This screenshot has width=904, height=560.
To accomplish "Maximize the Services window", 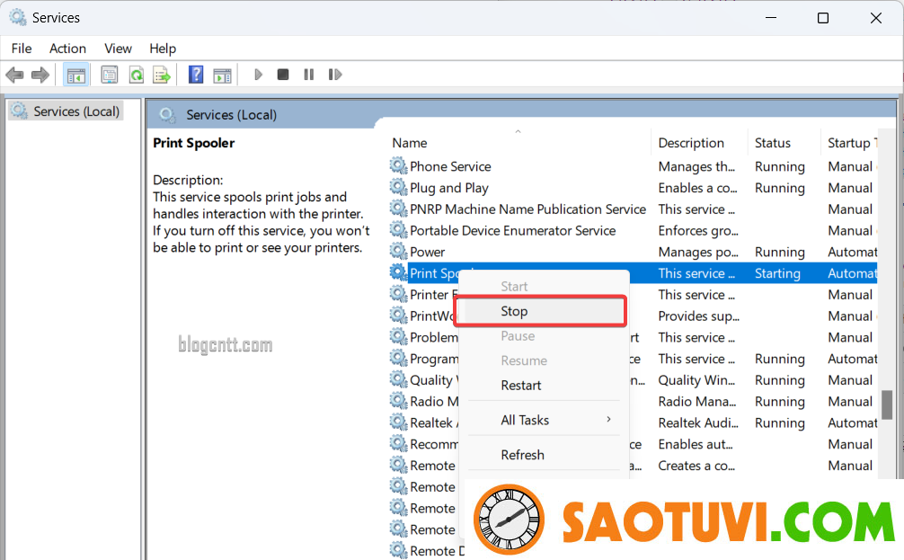I will click(x=823, y=18).
